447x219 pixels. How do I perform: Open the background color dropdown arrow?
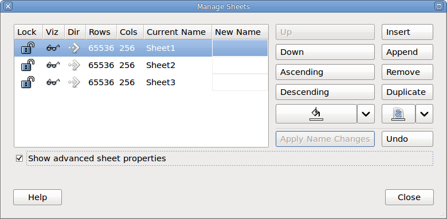tap(366, 114)
